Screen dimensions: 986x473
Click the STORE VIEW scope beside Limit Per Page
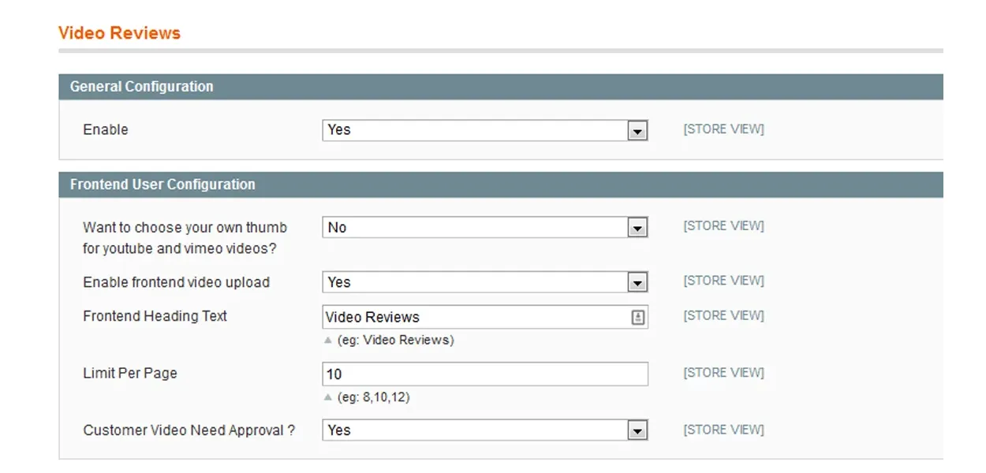coord(723,373)
